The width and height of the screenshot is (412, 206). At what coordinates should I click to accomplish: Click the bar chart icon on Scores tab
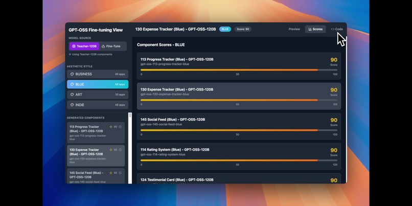coord(310,29)
